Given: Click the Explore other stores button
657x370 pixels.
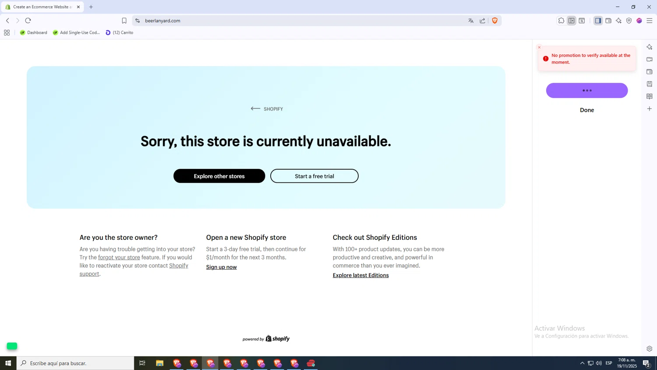Looking at the screenshot, I should [219, 176].
